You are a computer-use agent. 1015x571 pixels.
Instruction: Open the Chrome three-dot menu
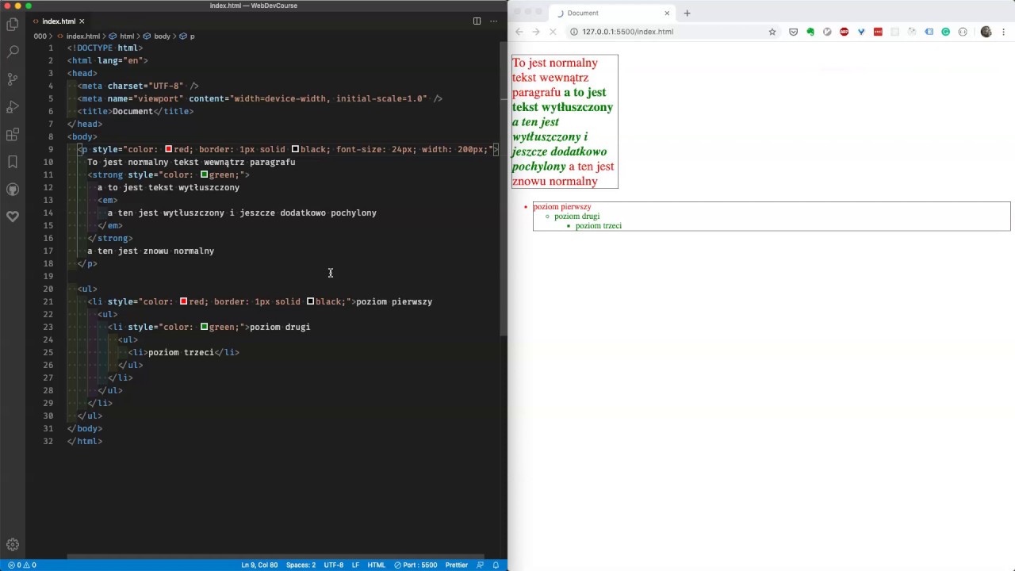tap(1003, 32)
